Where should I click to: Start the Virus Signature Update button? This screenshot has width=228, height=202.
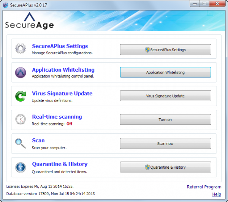[165, 96]
